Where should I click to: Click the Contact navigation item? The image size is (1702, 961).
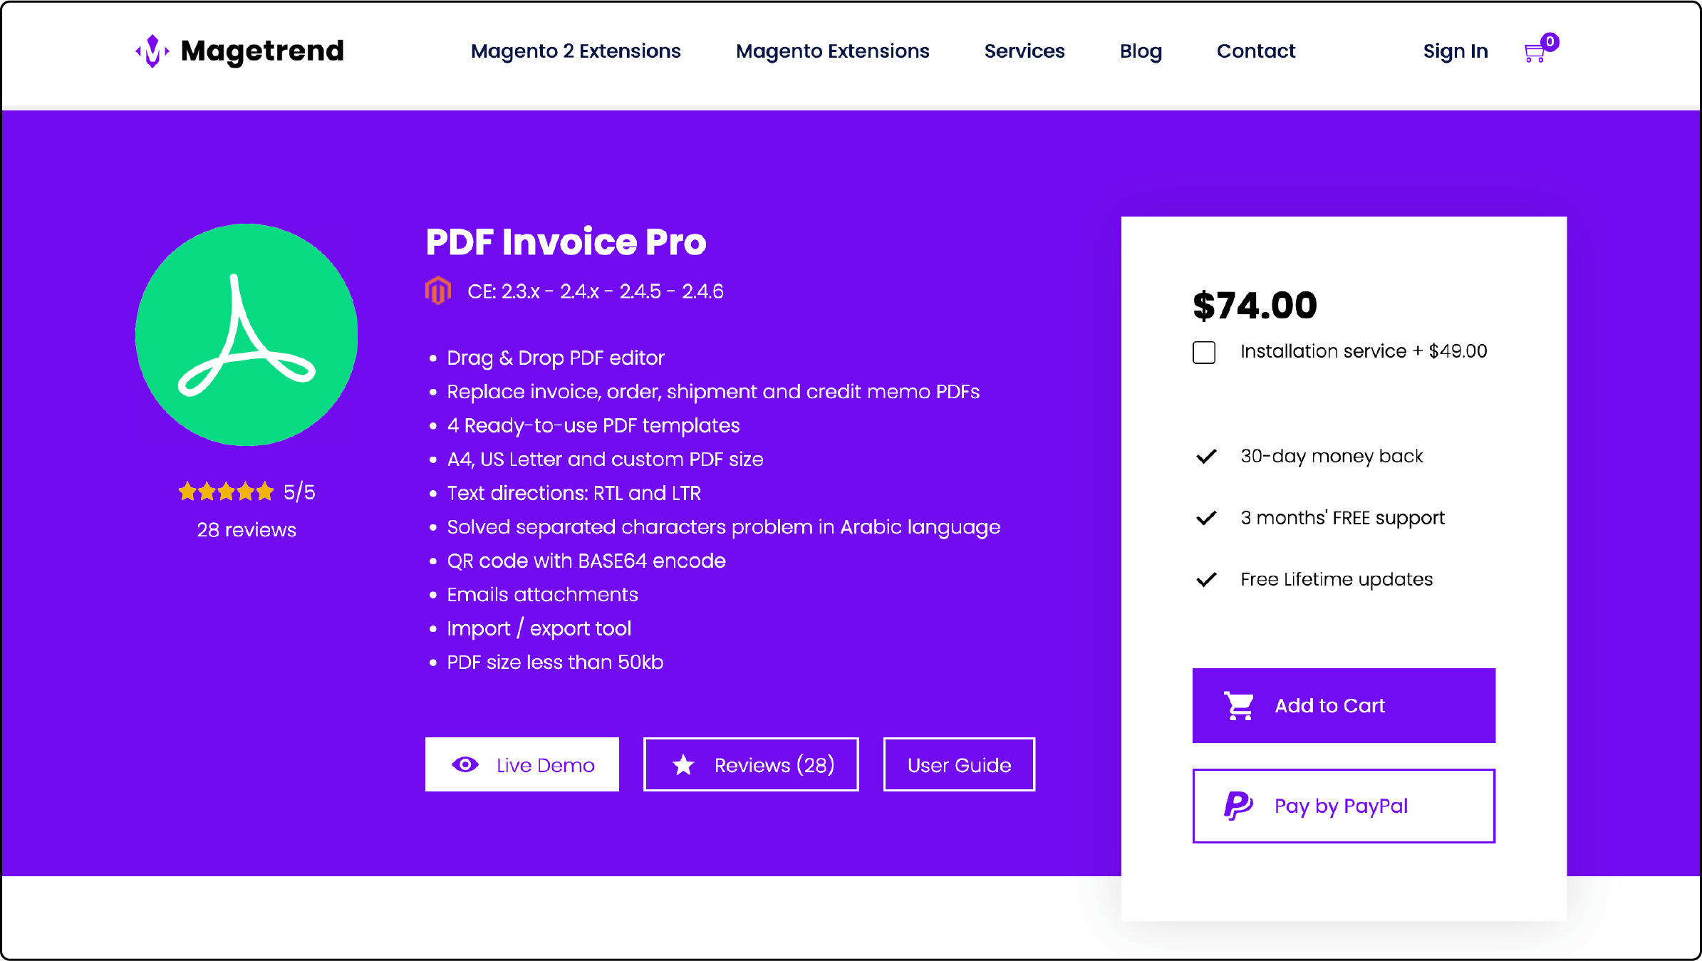point(1255,51)
